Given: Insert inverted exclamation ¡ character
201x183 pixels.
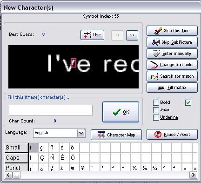Looking at the screenshot, I should (x=33, y=168).
